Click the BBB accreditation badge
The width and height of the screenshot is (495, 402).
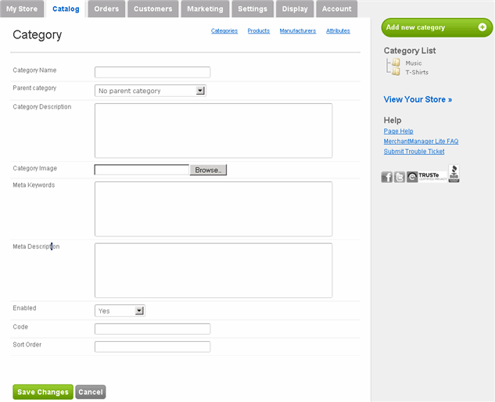click(x=454, y=174)
